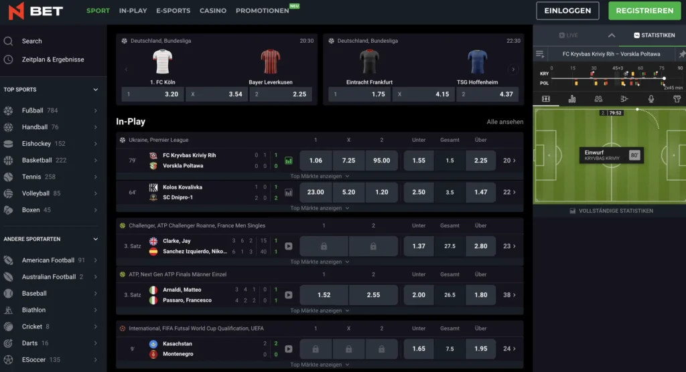
Task: Open the bar chart statistics icon
Action: pos(572,99)
